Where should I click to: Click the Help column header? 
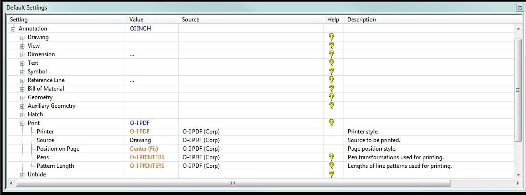(x=334, y=20)
